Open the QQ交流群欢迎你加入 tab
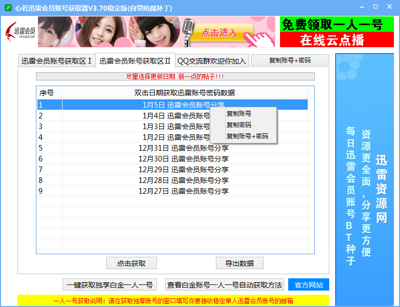The width and height of the screenshot is (400, 307). (x=212, y=61)
